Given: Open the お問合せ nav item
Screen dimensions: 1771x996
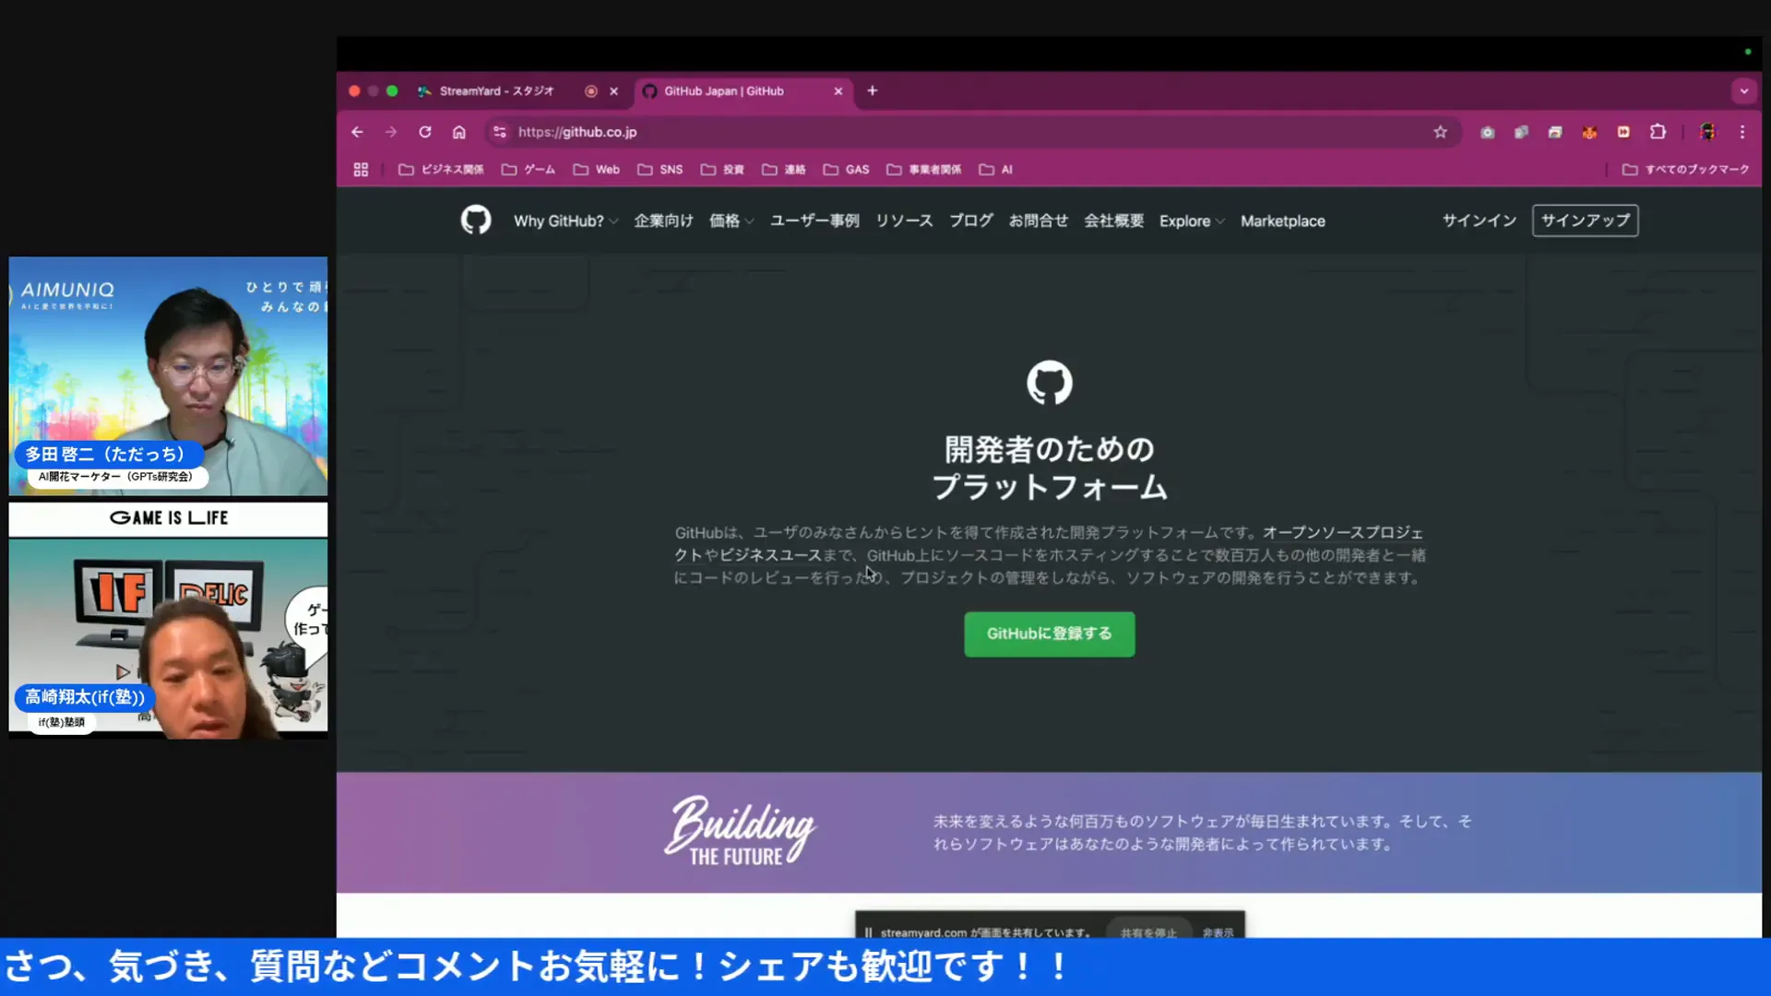Looking at the screenshot, I should coord(1039,221).
